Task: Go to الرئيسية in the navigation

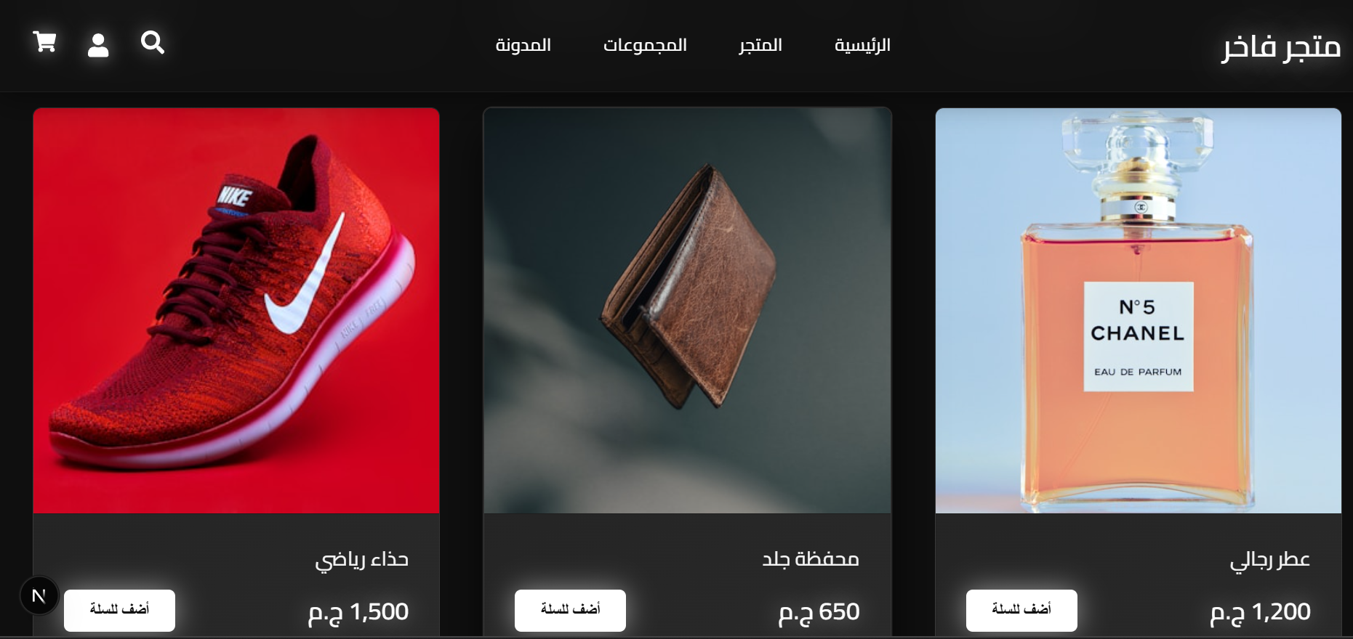Action: tap(862, 45)
